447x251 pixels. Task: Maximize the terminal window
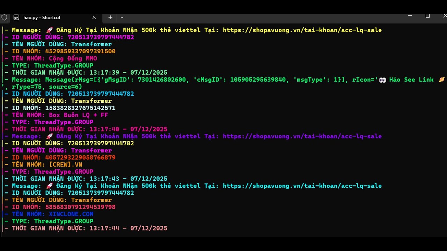point(427,16)
